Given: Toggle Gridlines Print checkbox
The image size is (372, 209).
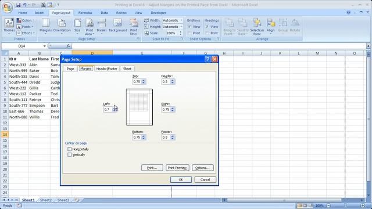Looking at the screenshot, I should pos(189,33).
